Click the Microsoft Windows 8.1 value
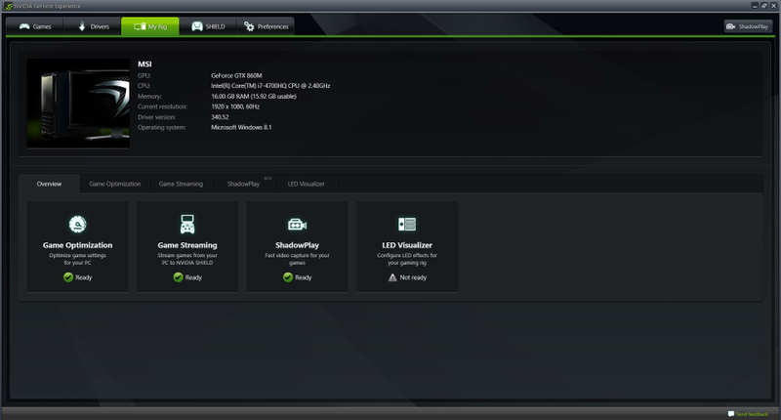Image resolution: width=781 pixels, height=420 pixels. point(241,128)
